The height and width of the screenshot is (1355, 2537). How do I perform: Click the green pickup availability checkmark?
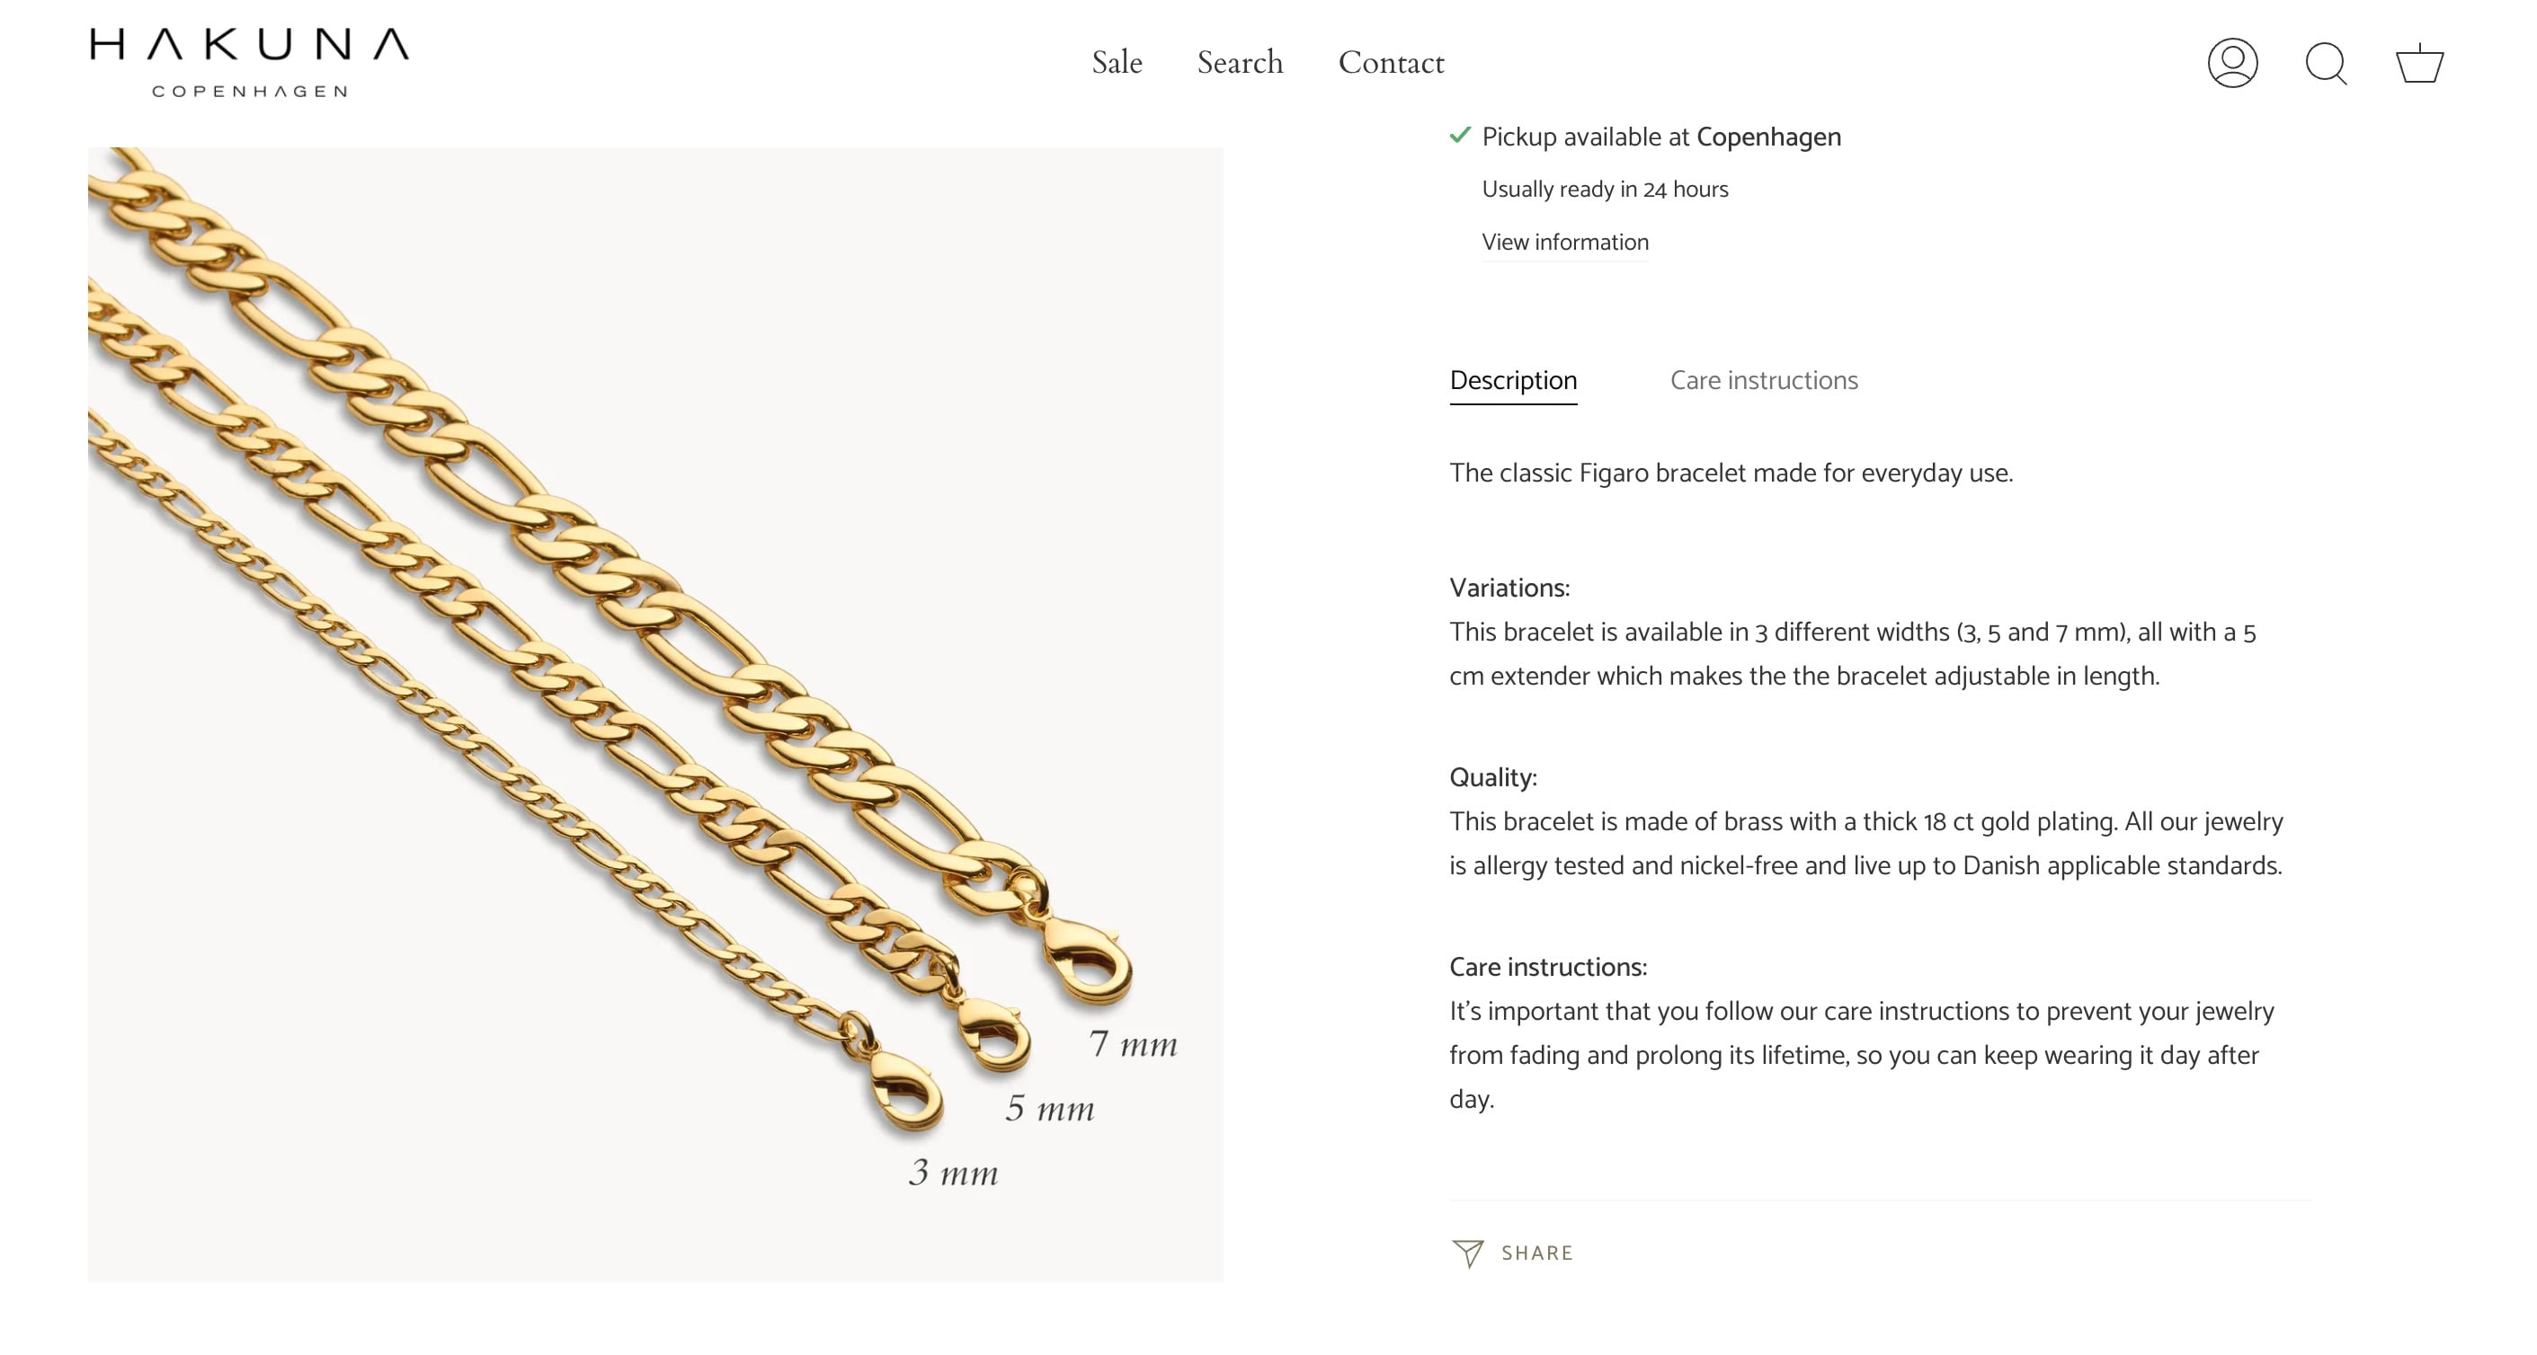coord(1460,136)
